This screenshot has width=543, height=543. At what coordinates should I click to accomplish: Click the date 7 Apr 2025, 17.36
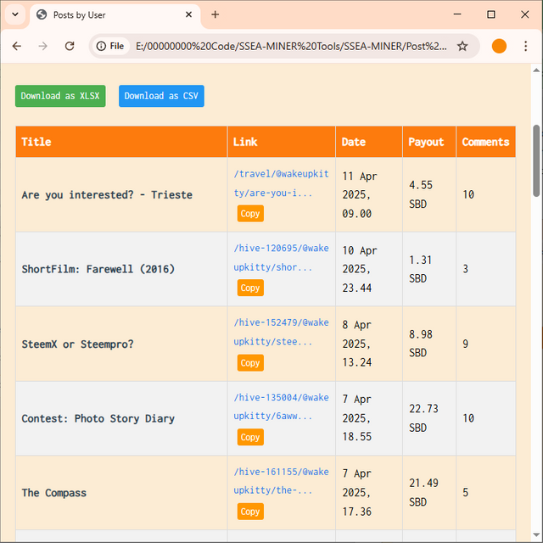[356, 493]
